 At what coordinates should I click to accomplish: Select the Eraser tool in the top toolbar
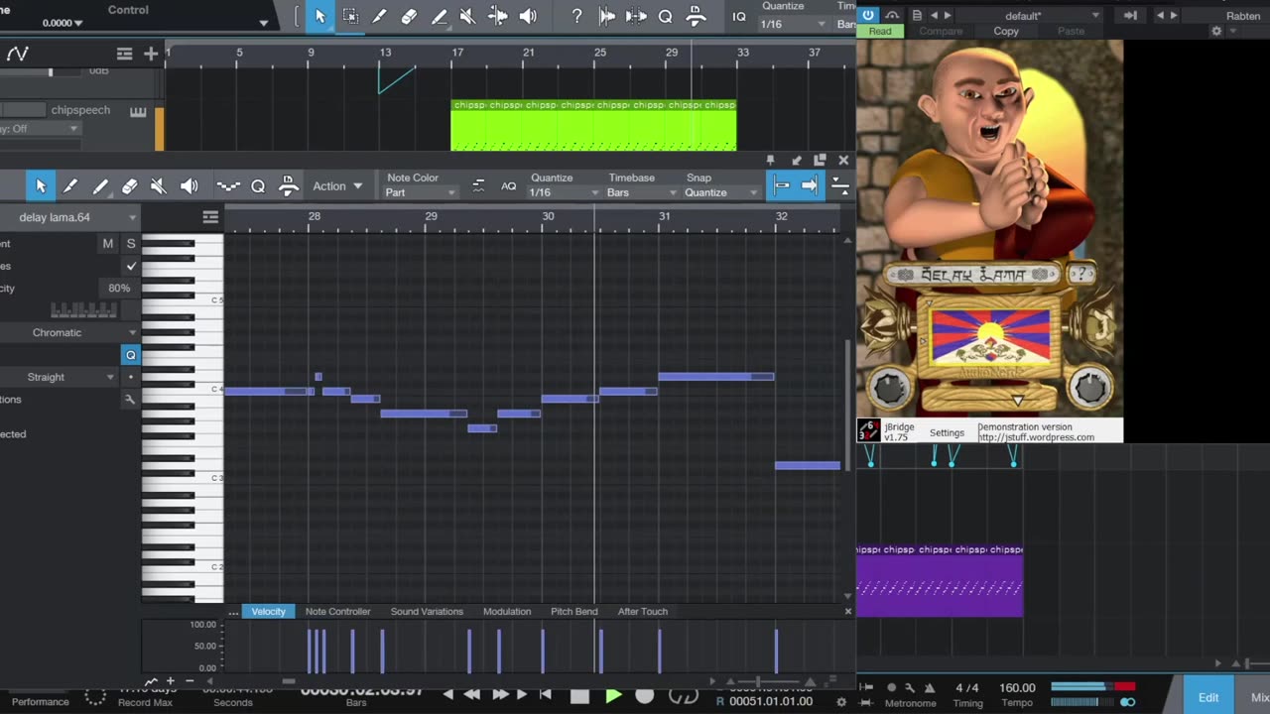pos(409,16)
